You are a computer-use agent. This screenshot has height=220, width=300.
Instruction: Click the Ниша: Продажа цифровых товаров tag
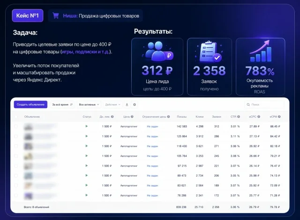coord(96,15)
